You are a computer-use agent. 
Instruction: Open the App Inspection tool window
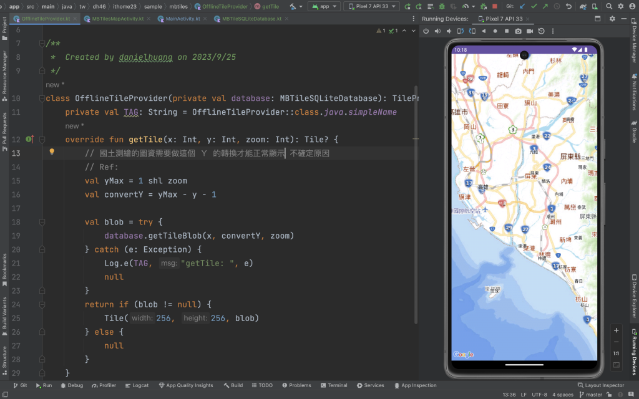pyautogui.click(x=415, y=385)
